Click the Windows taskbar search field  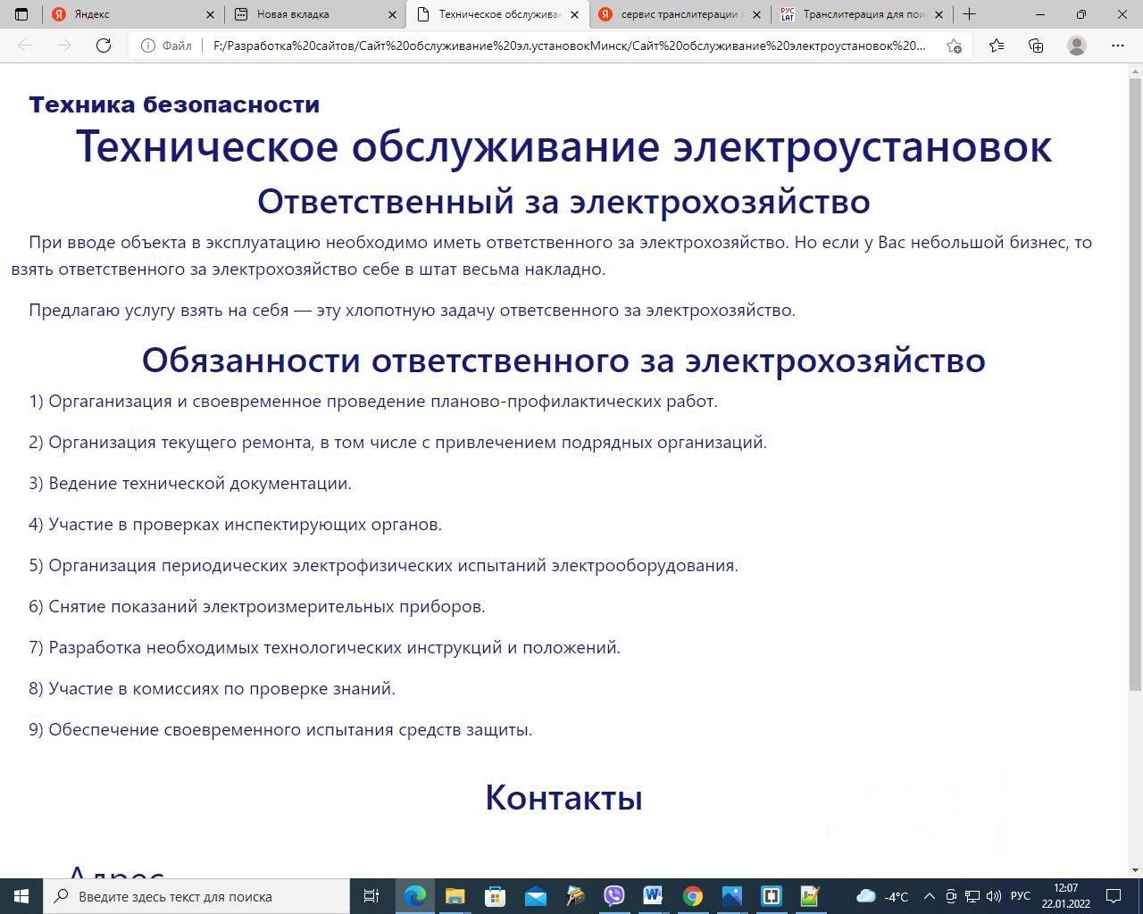pyautogui.click(x=196, y=896)
